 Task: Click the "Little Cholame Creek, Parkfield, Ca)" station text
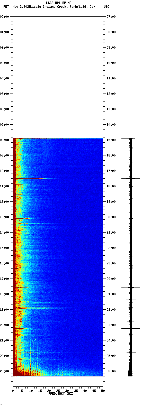point(62,7)
